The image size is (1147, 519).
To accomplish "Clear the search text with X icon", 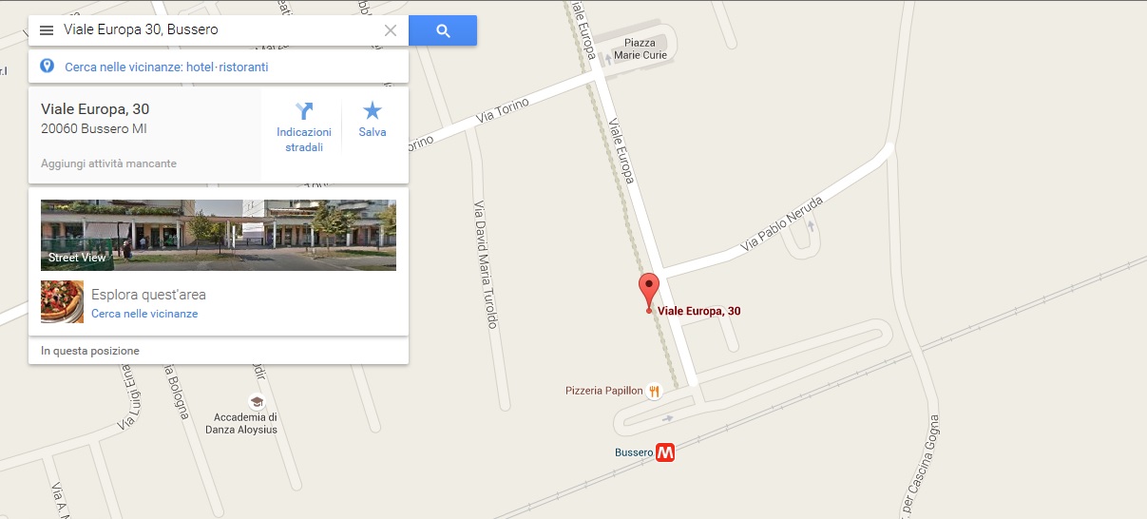I will (390, 30).
